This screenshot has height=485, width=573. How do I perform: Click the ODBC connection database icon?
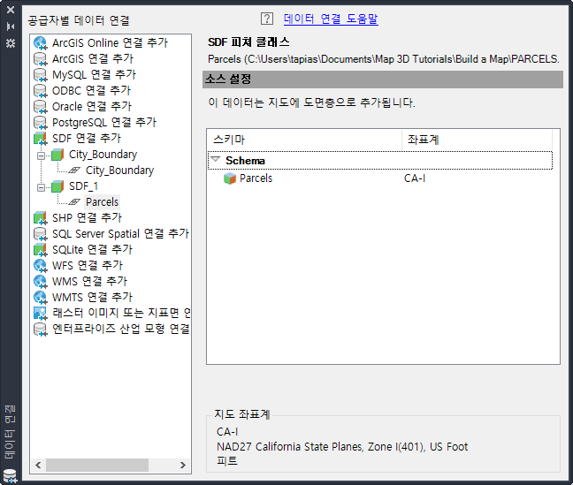(x=40, y=91)
